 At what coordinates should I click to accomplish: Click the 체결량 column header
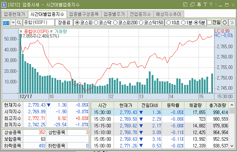click(195, 105)
